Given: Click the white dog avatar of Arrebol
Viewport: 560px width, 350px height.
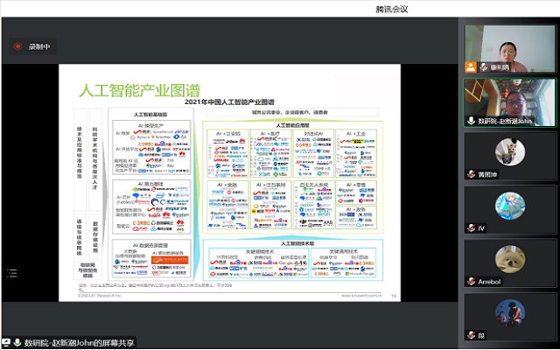Looking at the screenshot, I should tap(510, 260).
